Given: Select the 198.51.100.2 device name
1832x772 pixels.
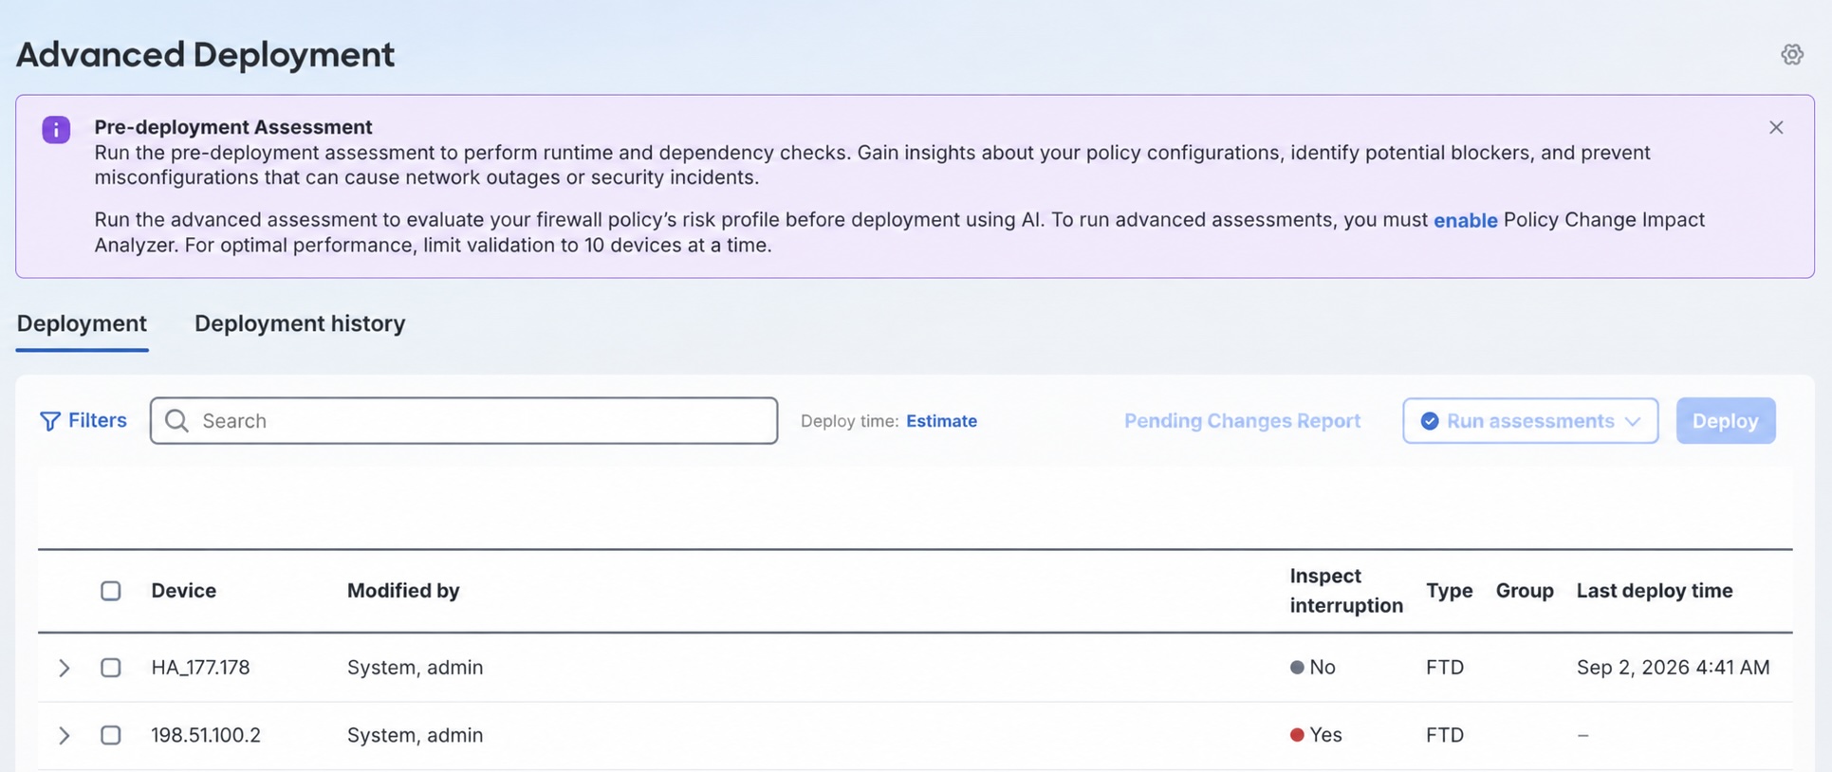Looking at the screenshot, I should click(x=206, y=735).
